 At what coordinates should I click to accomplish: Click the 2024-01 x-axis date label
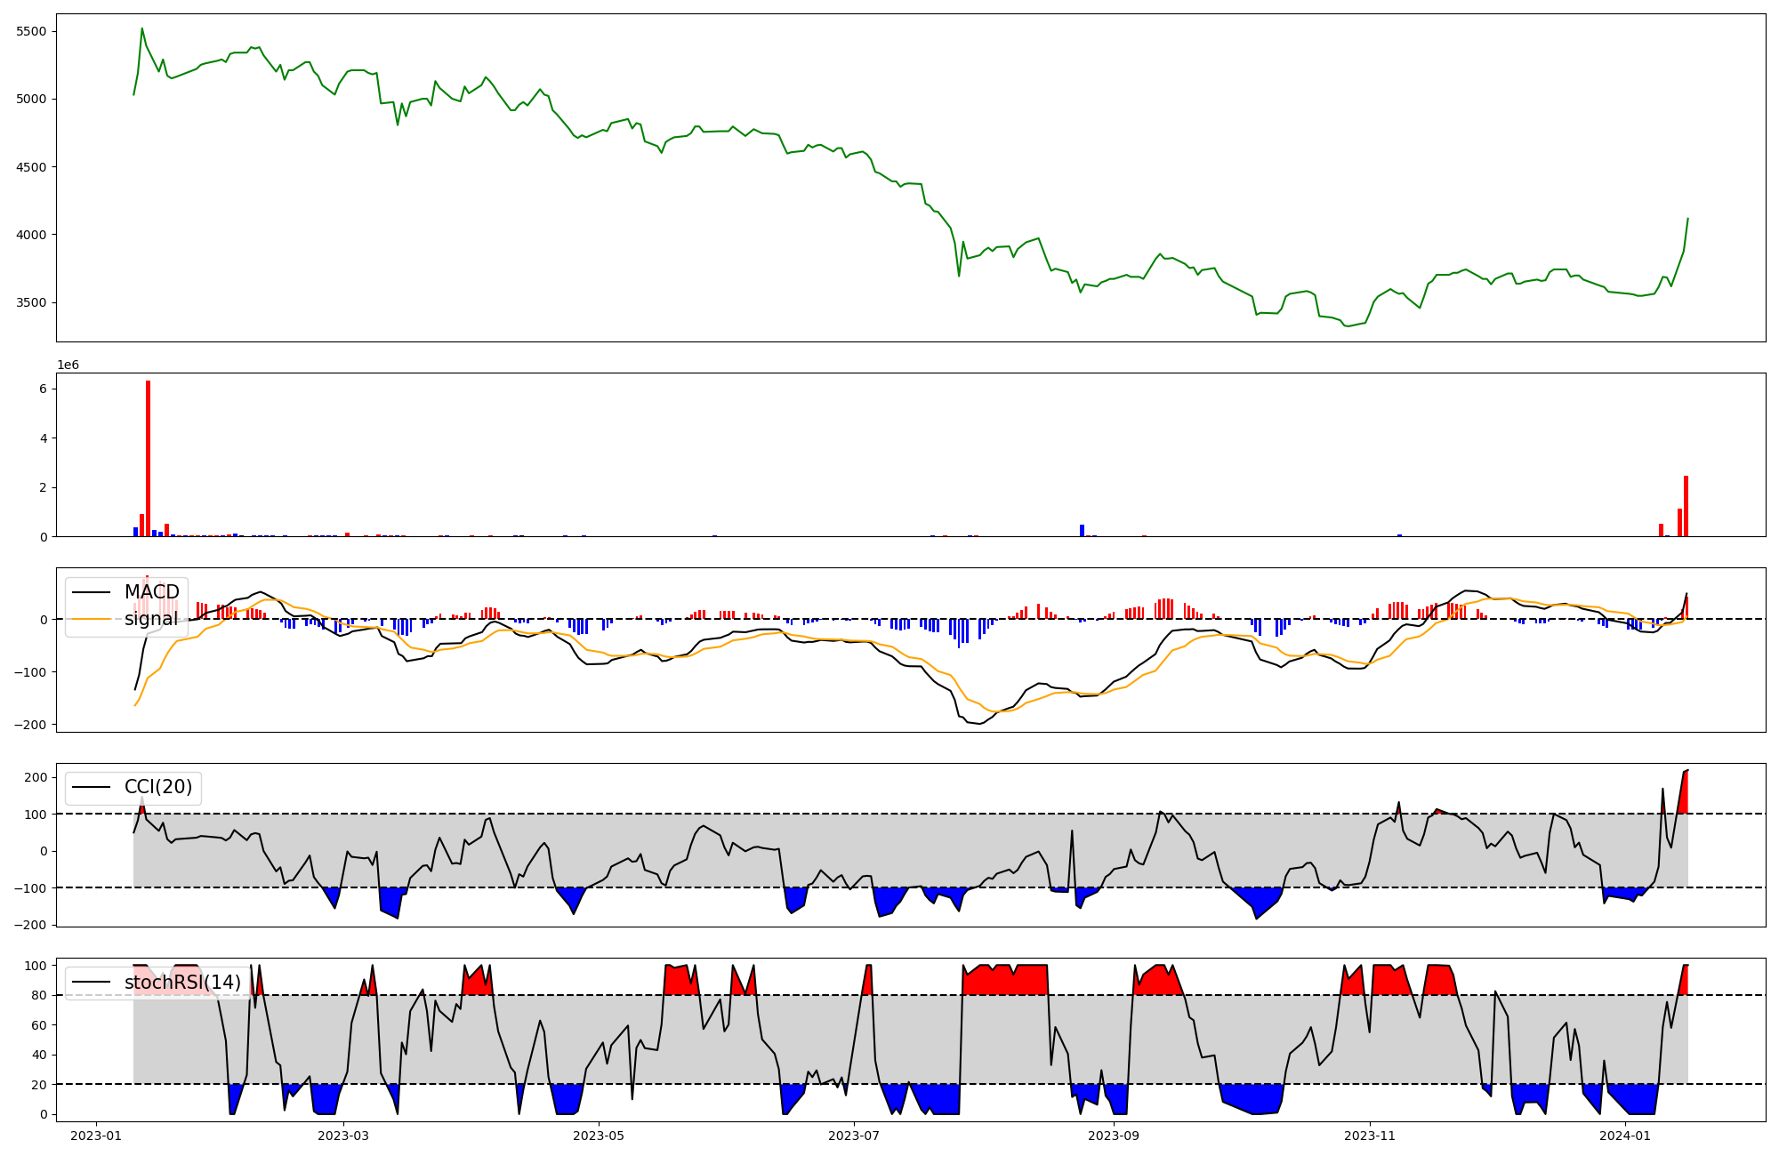click(1625, 1136)
